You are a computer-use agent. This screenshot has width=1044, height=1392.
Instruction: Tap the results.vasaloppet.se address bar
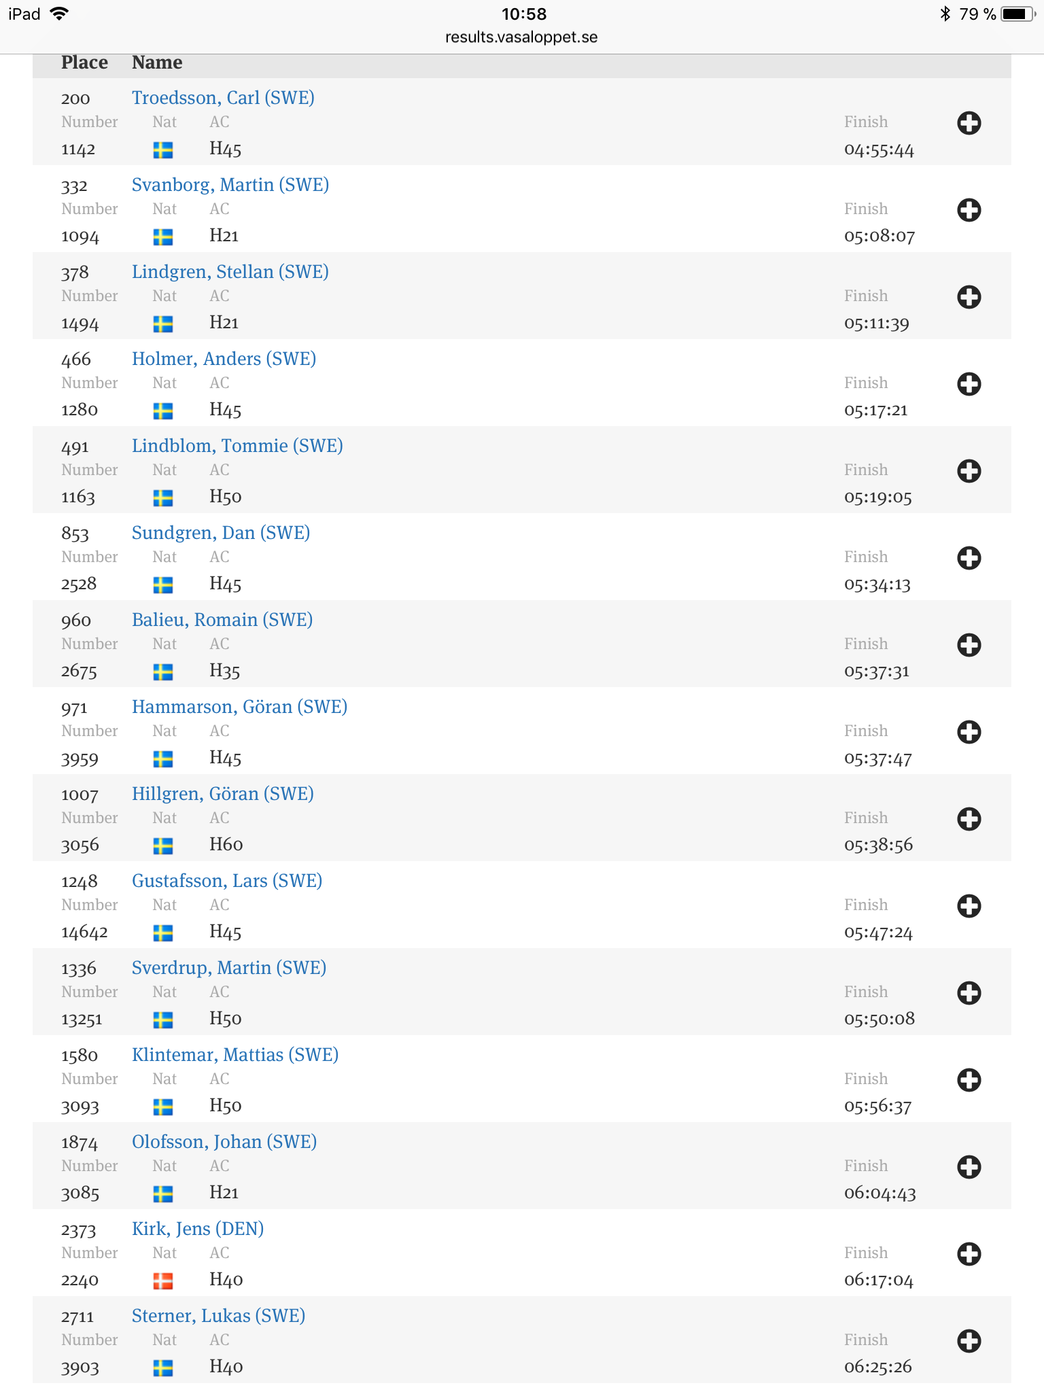(x=521, y=37)
